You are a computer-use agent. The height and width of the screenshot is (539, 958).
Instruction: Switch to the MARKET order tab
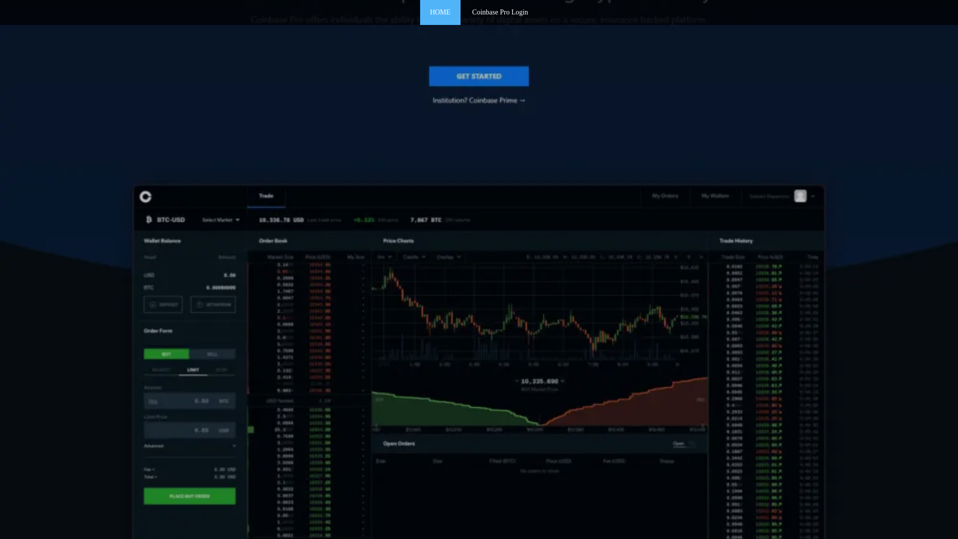click(x=161, y=370)
